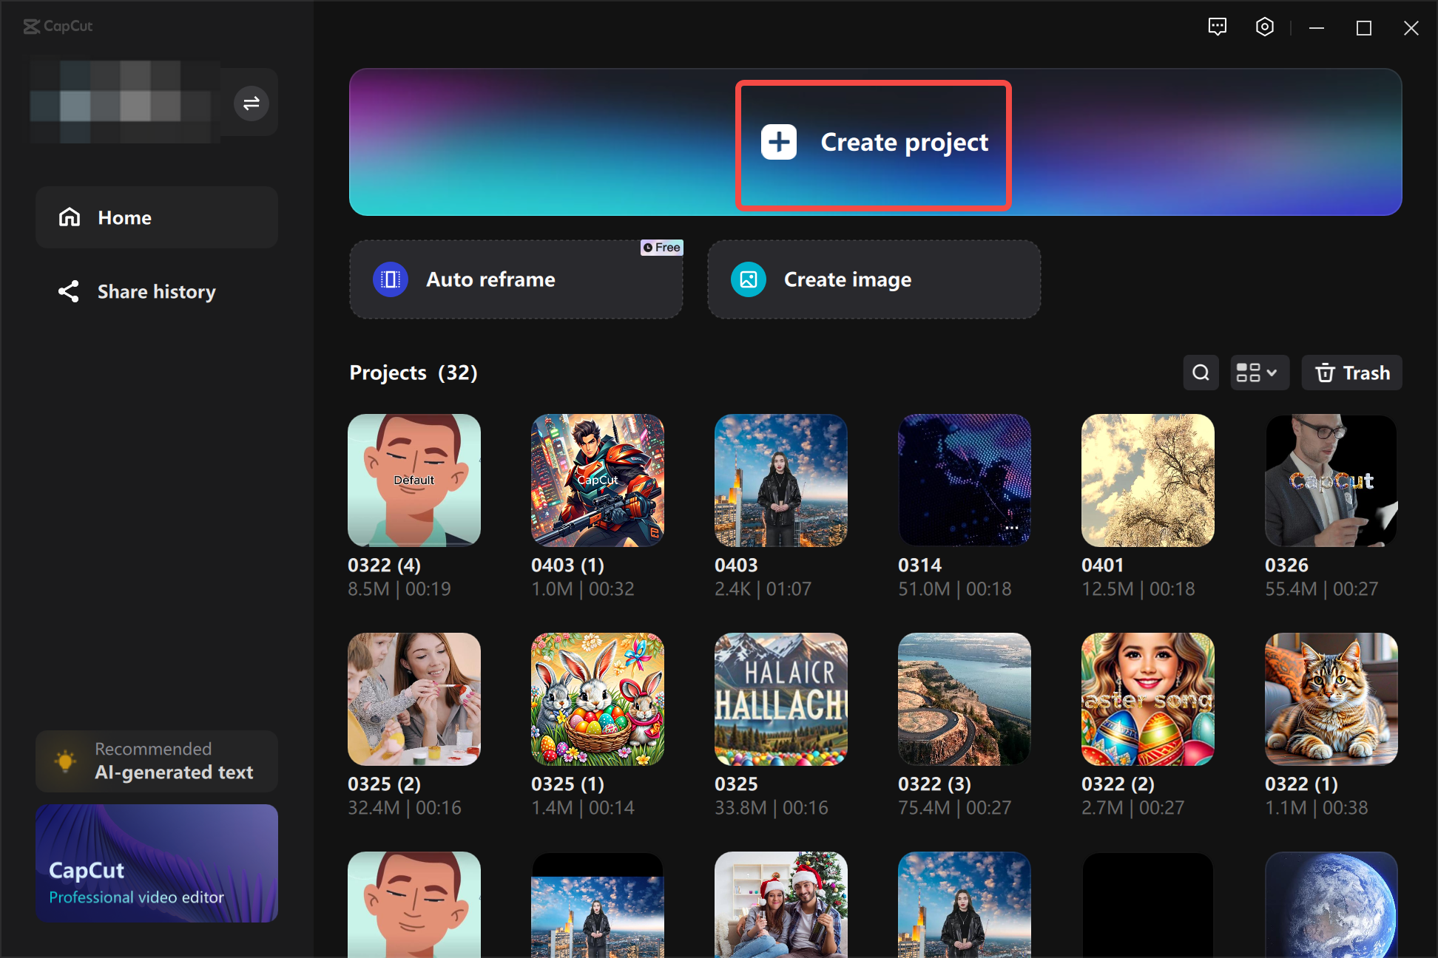Open the Trash button
1438x958 pixels.
[x=1351, y=373]
